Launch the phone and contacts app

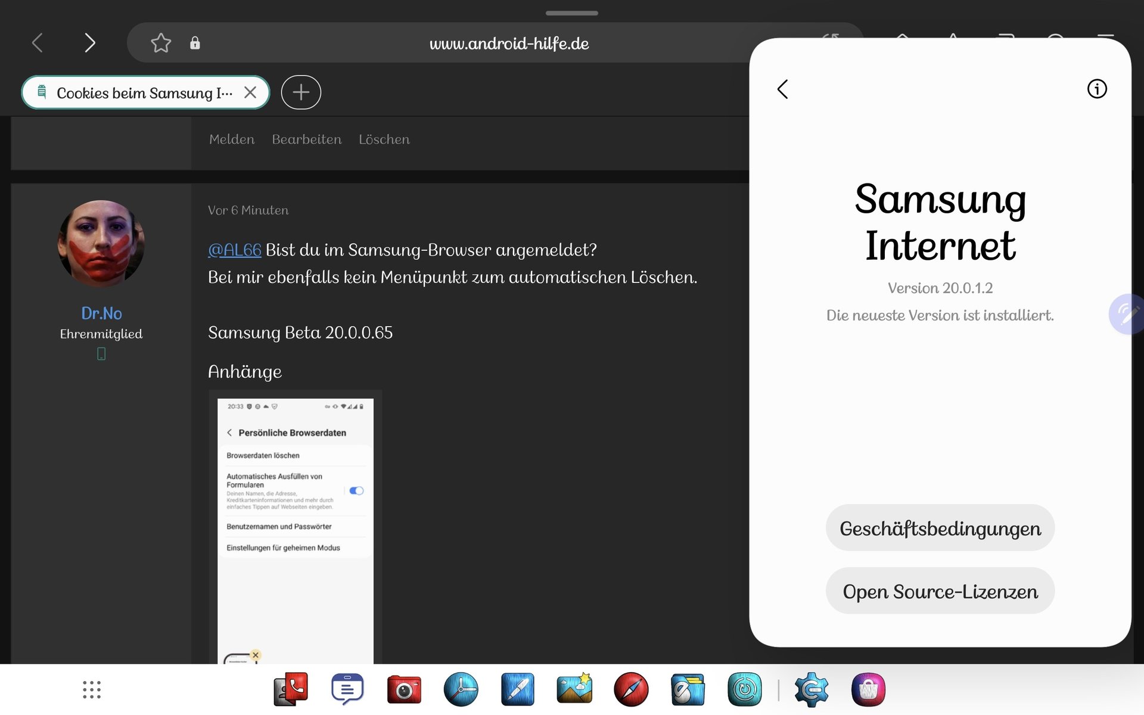pyautogui.click(x=291, y=689)
